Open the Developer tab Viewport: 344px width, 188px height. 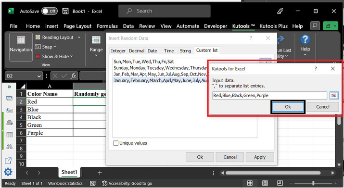tap(216, 26)
